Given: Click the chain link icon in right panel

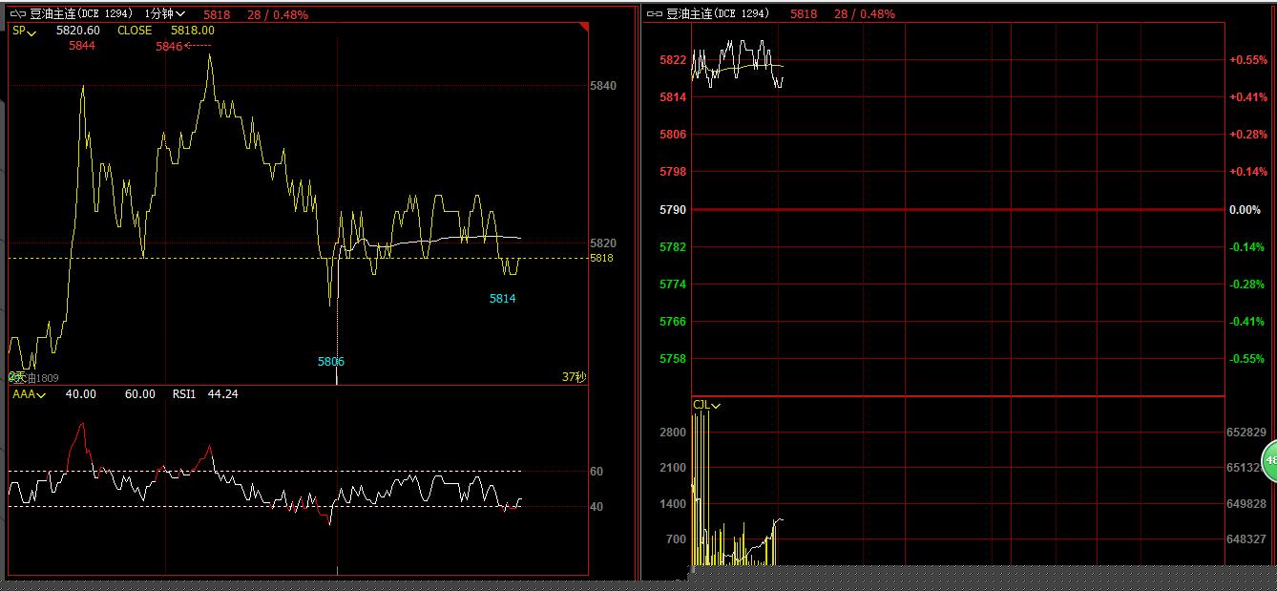Looking at the screenshot, I should click(655, 14).
